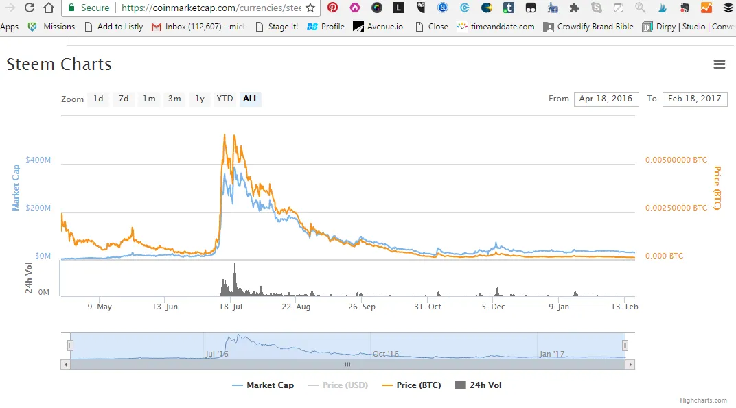Open the Facebook figure extension icon
Viewport: 736px width, 408px height.
[553, 8]
